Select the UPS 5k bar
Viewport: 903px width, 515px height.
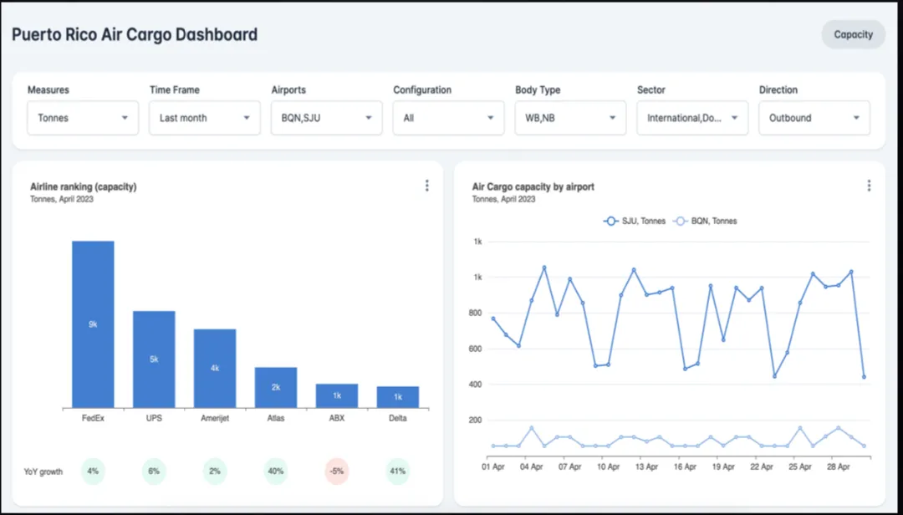point(154,359)
